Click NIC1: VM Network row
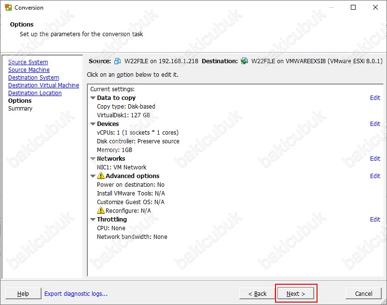The width and height of the screenshot is (387, 305). pos(122,167)
